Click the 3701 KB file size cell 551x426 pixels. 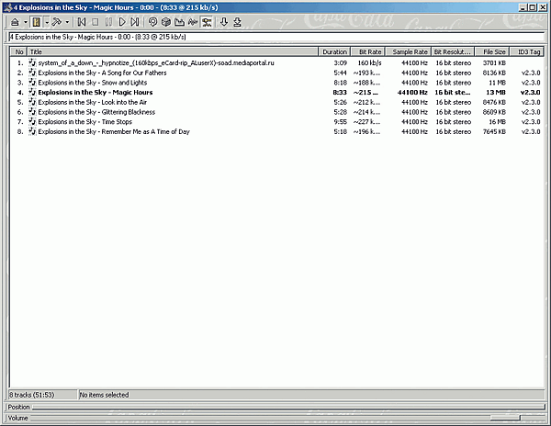494,62
